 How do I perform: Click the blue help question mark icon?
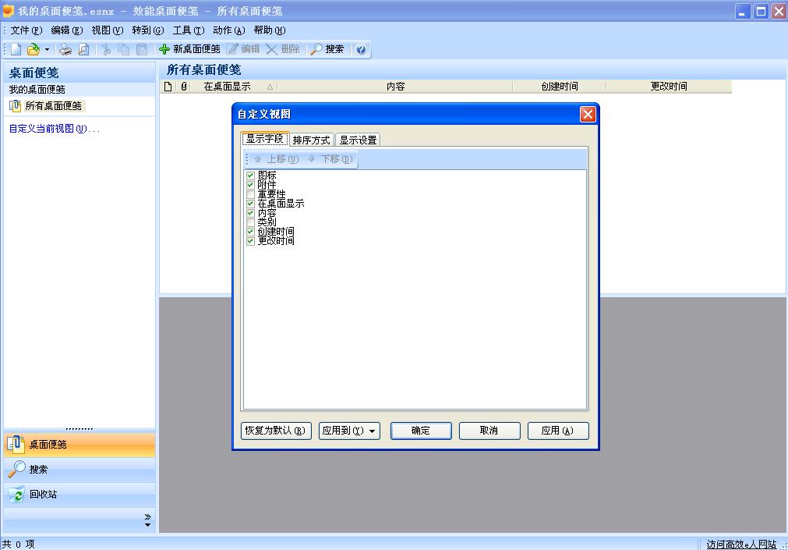[x=361, y=49]
